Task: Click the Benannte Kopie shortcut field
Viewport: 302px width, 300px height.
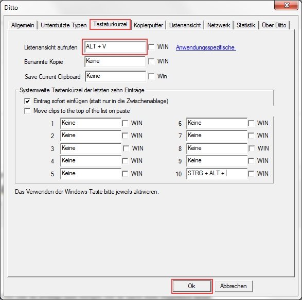Action: [115, 61]
